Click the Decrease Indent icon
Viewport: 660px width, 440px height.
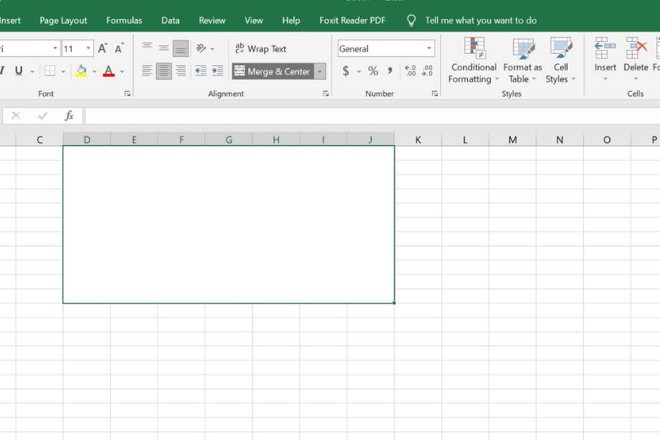(x=200, y=71)
